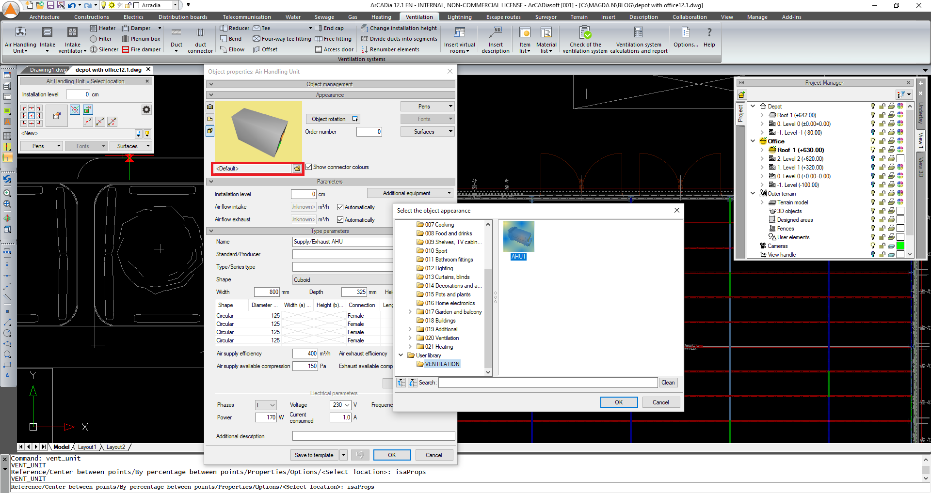931x493 pixels.
Task: Open Insert virtual rooms tool
Action: tap(459, 39)
